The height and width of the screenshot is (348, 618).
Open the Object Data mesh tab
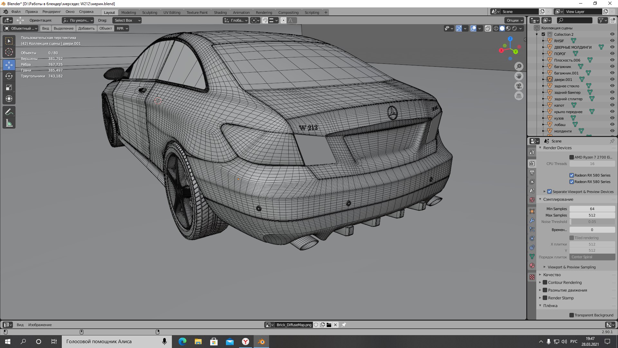point(532,256)
